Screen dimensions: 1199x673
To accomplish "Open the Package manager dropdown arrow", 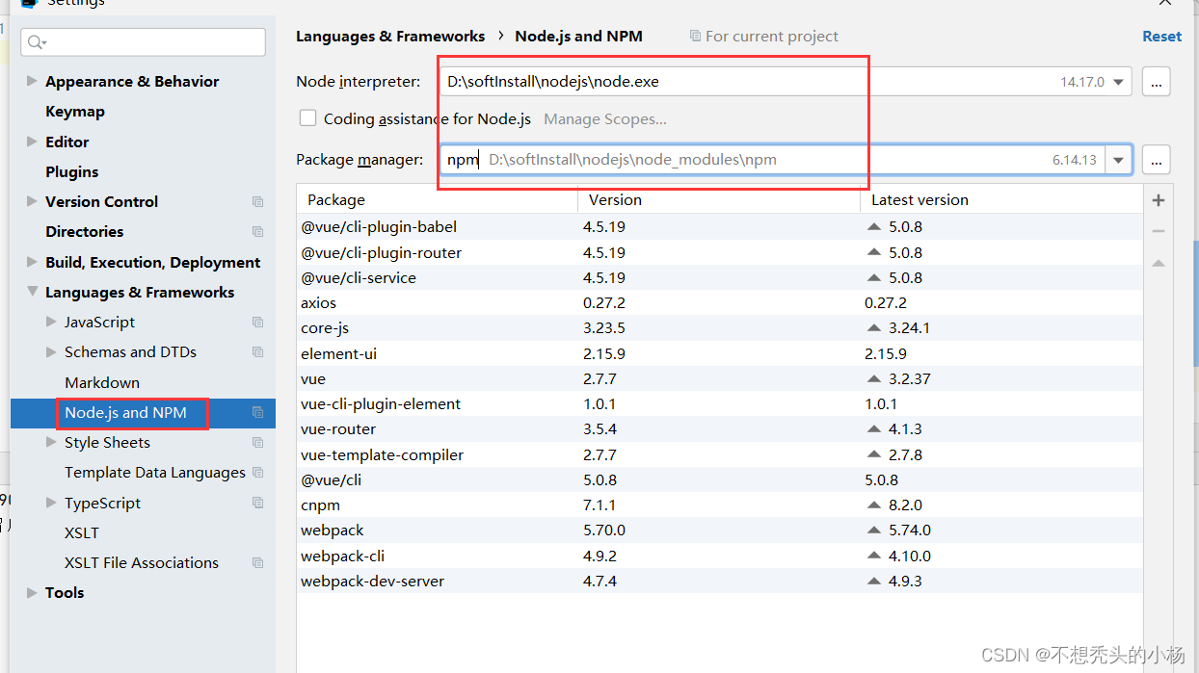I will pos(1119,160).
